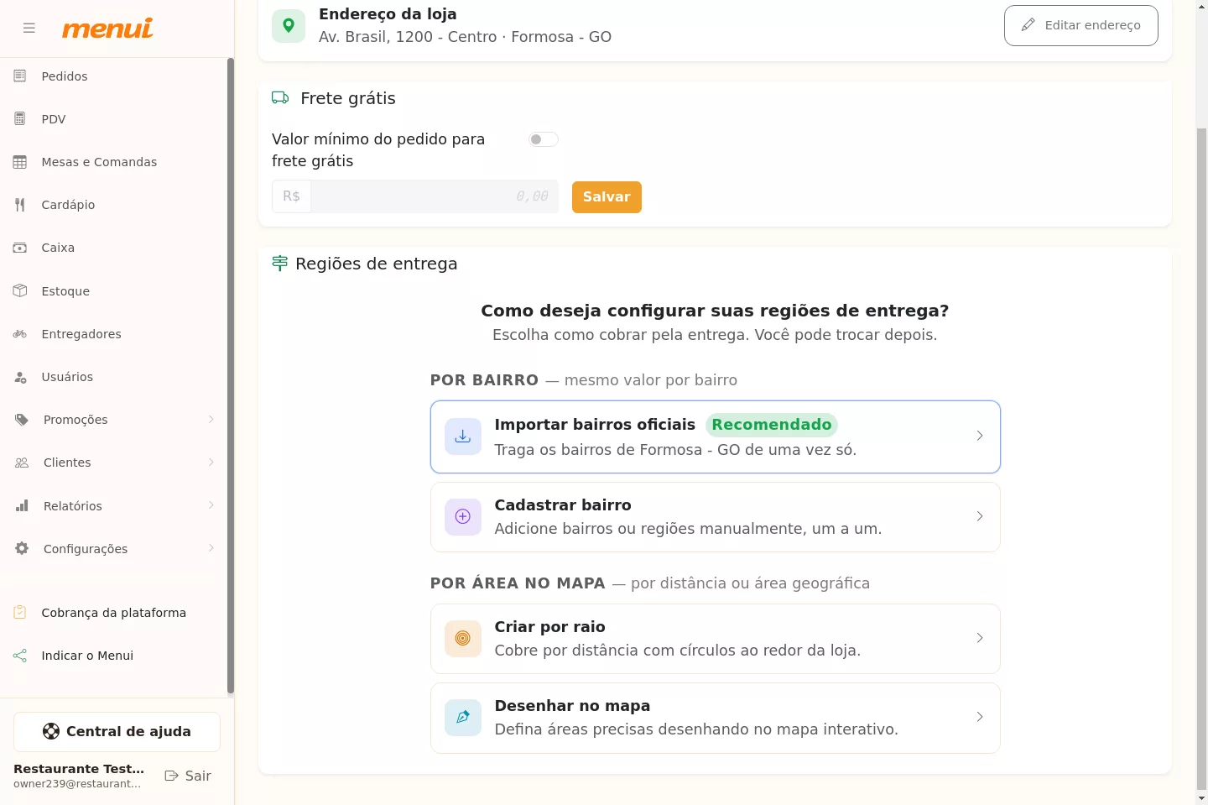Image resolution: width=1208 pixels, height=805 pixels.
Task: Click the Sair link
Action: point(188,776)
